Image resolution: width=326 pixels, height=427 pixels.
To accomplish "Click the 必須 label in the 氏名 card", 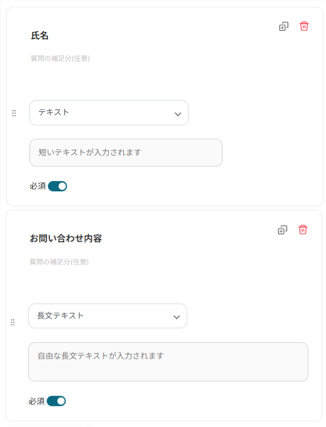I will point(38,186).
